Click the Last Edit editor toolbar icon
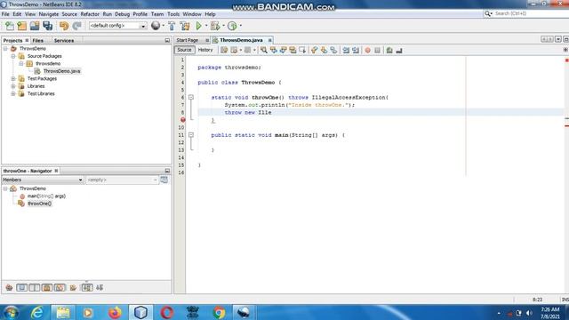 click(x=224, y=50)
